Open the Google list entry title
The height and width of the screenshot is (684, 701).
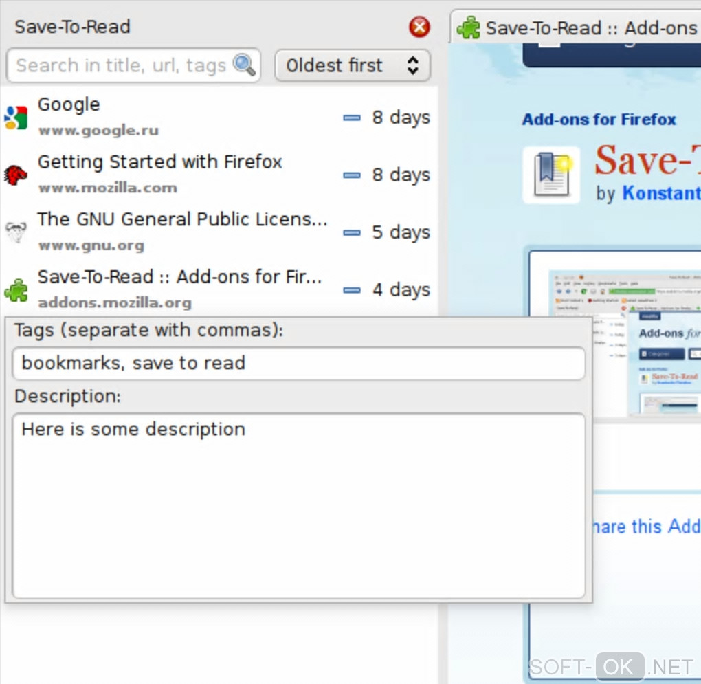pos(69,104)
